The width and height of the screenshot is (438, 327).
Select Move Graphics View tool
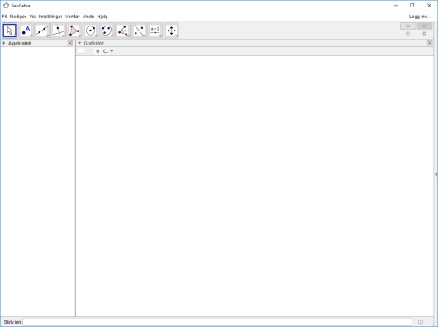click(x=172, y=31)
